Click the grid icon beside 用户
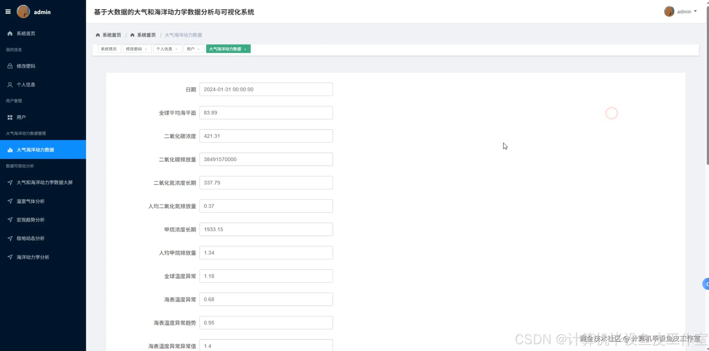Image resolution: width=709 pixels, height=351 pixels. (10, 117)
